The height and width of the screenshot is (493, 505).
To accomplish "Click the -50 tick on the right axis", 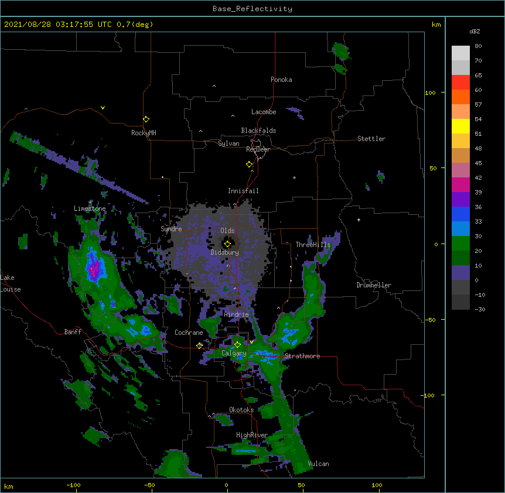I will pyautogui.click(x=430, y=320).
